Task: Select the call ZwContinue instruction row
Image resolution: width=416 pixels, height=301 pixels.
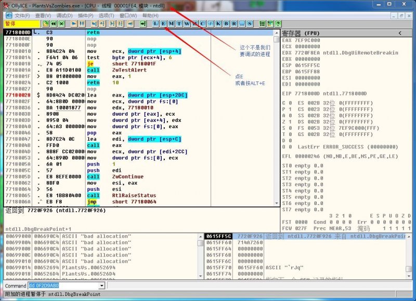Action: point(139,176)
